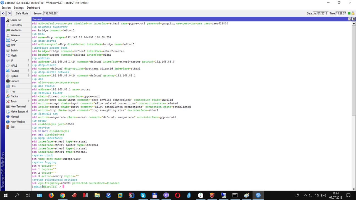Open the Log window
The image size is (356, 200).
tap(13, 91)
